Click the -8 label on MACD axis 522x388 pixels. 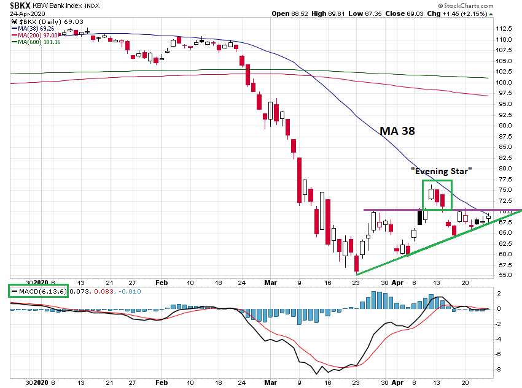point(498,370)
